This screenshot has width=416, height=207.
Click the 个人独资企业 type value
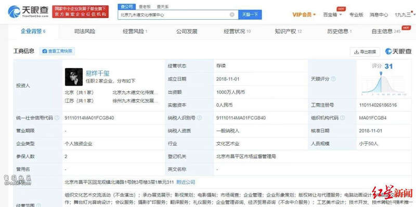pos(79,144)
